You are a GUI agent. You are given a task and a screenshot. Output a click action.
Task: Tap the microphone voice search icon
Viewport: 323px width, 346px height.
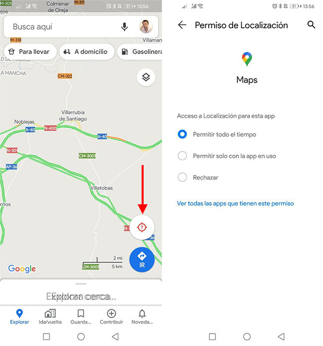(124, 27)
